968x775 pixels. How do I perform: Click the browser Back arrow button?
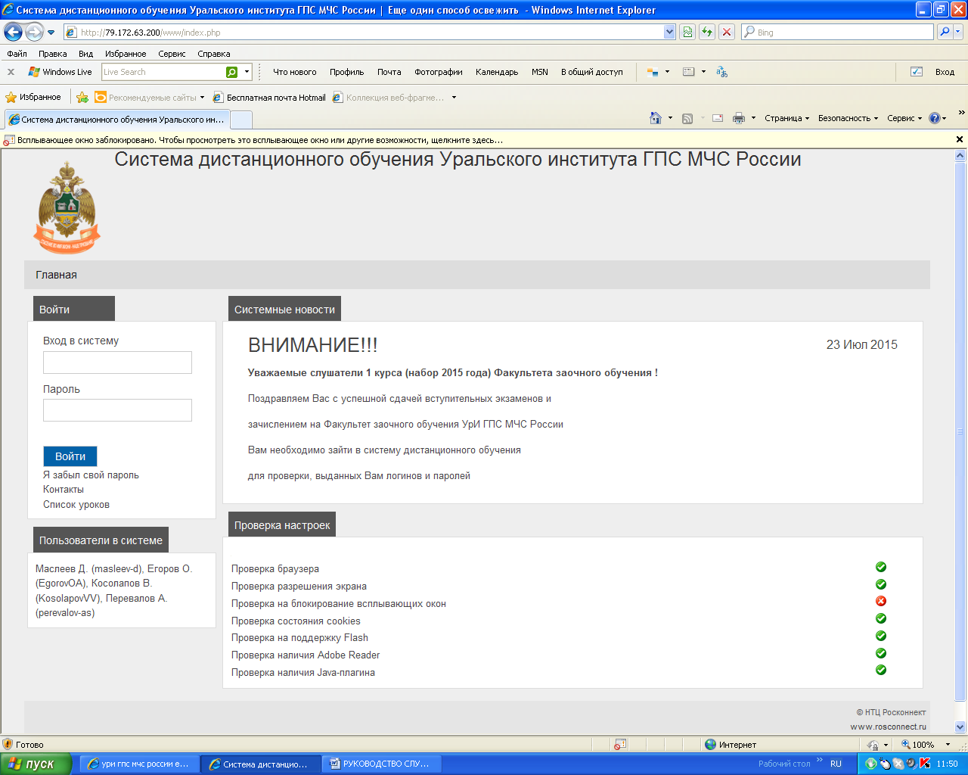tap(13, 32)
